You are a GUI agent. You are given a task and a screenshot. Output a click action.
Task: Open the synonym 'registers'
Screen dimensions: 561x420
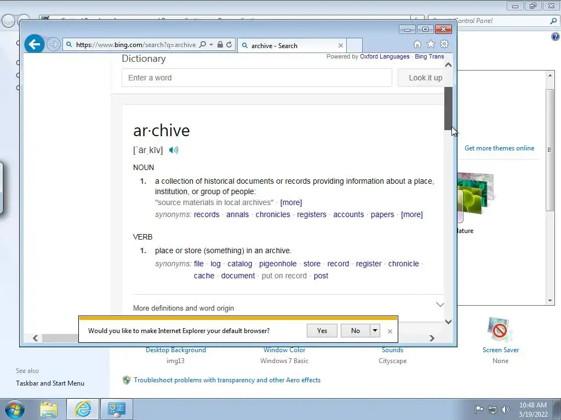point(312,214)
